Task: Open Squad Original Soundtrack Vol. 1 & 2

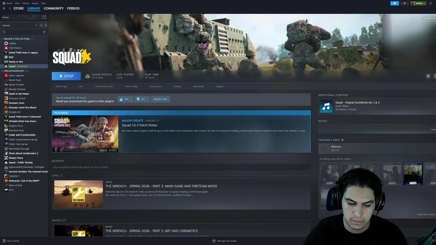Action: pos(357,102)
